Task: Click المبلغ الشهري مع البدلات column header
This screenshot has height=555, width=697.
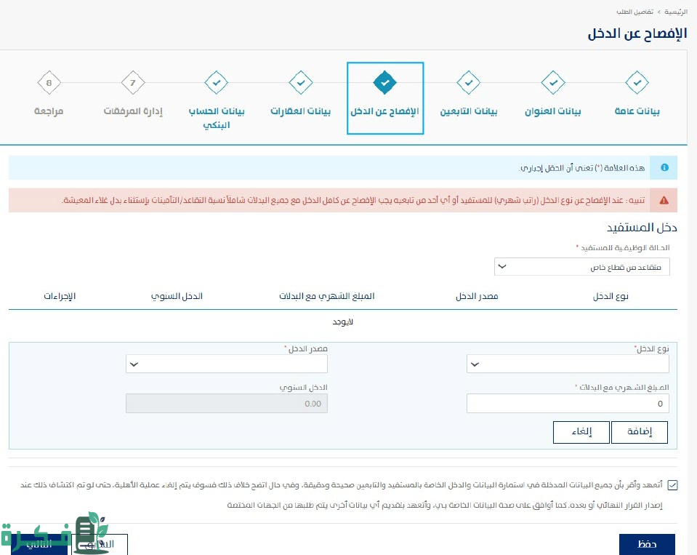Action: (327, 296)
